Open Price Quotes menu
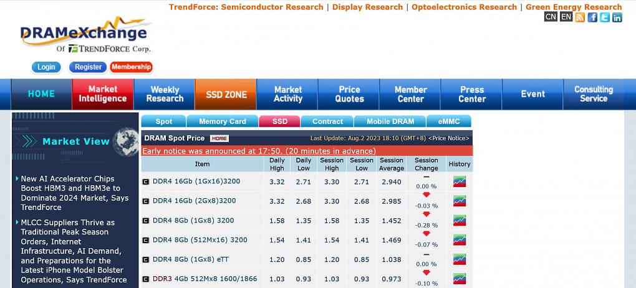The image size is (636, 288). coord(349,94)
